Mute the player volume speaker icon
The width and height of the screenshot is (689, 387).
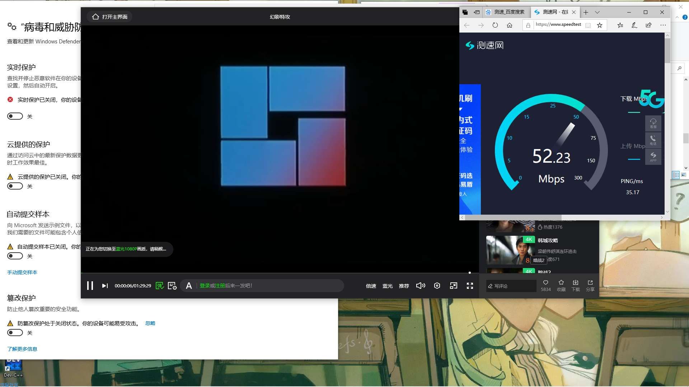421,286
